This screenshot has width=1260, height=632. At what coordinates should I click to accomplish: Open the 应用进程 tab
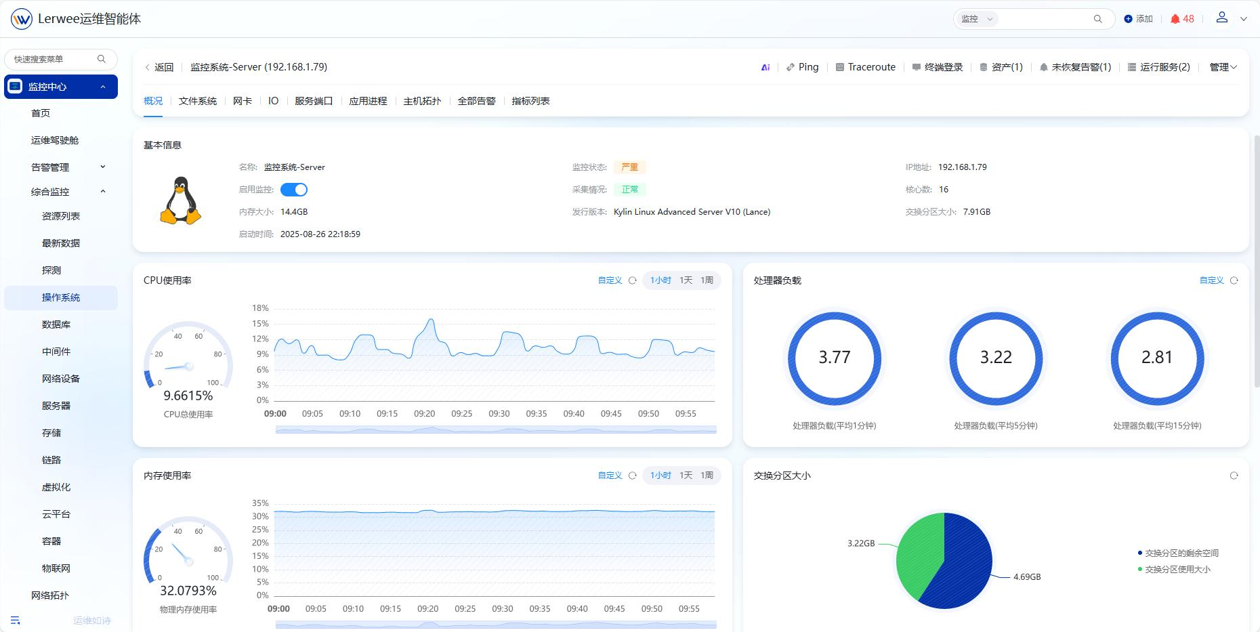pyautogui.click(x=368, y=101)
